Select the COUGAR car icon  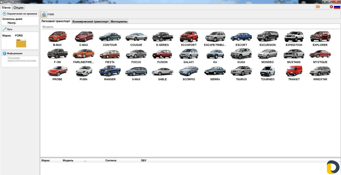(x=136, y=37)
